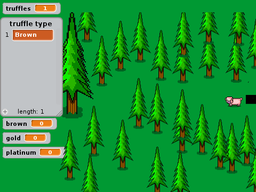Select the Brown list item

click(33, 35)
